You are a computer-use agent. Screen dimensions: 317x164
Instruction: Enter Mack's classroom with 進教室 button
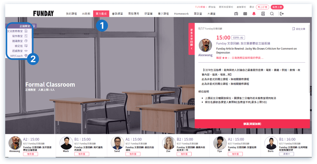(82, 154)
